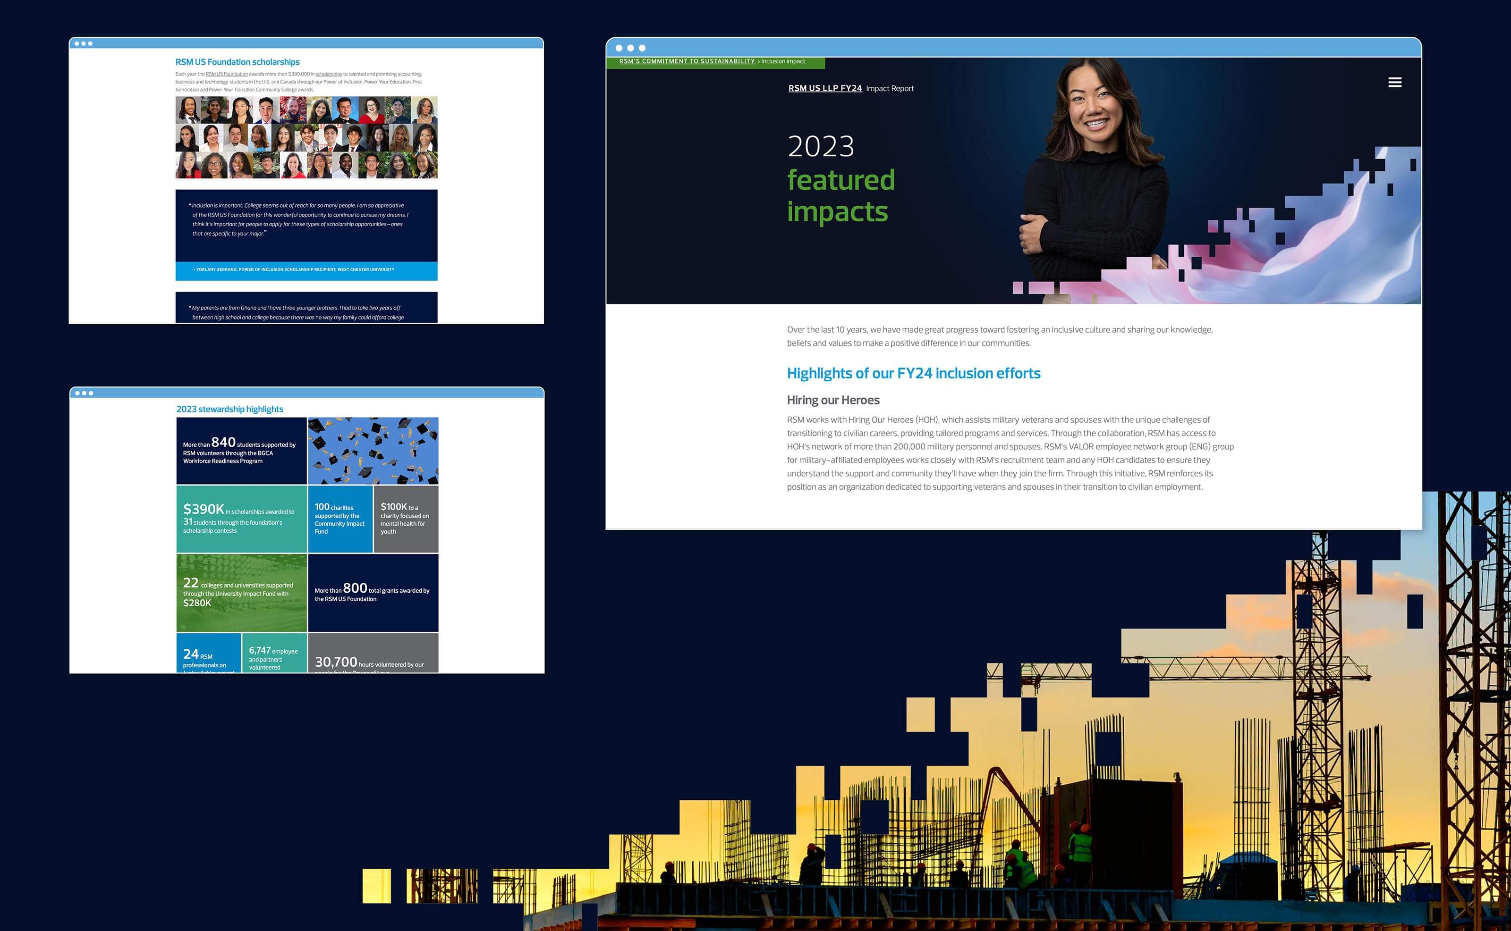Click the graduation caps photo tile

point(374,451)
